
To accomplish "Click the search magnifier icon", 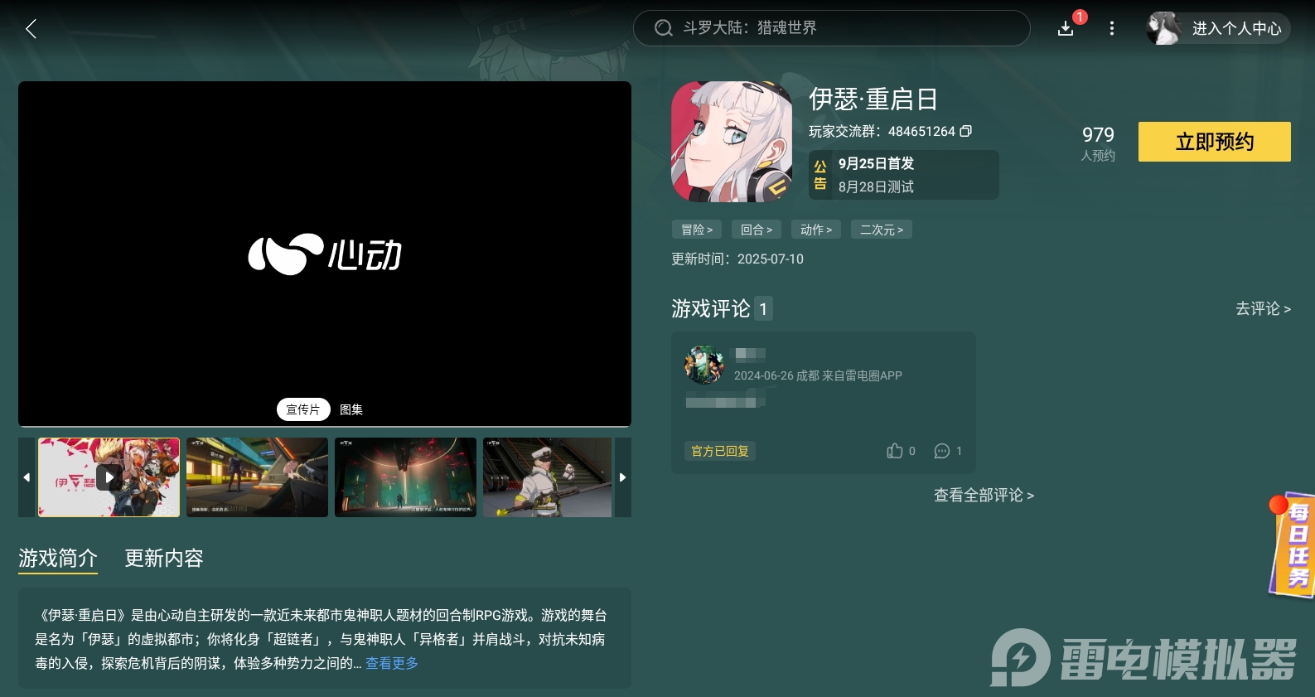I will point(663,28).
